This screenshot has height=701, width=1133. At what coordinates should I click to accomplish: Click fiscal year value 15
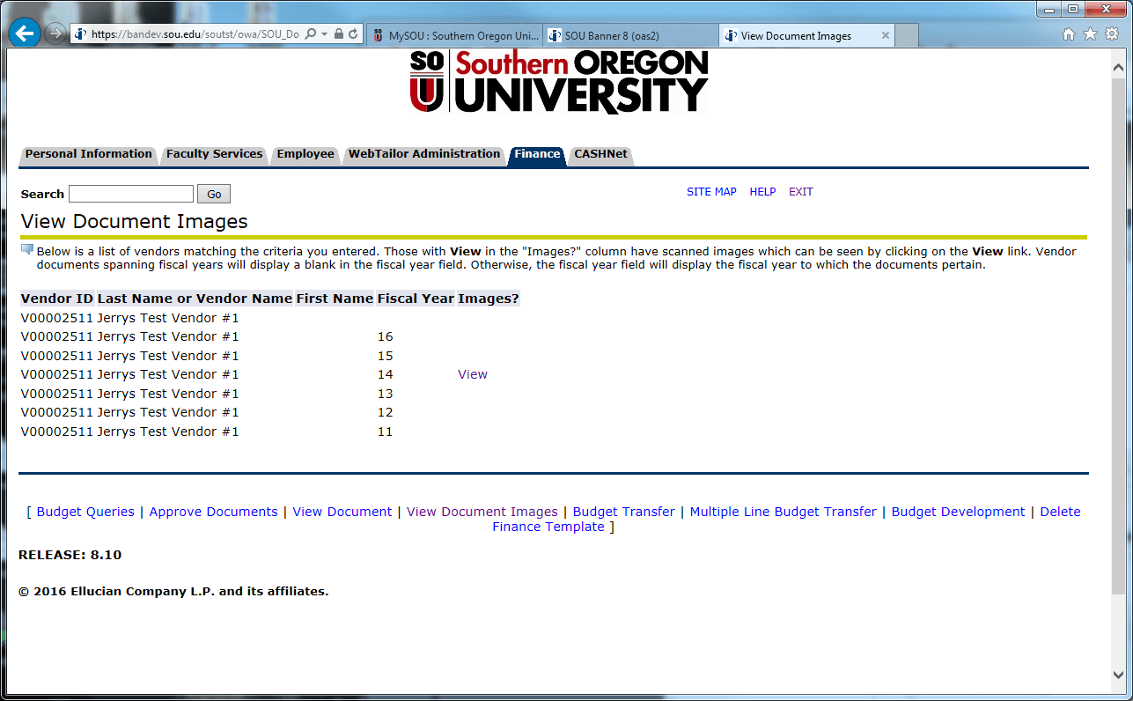point(385,356)
